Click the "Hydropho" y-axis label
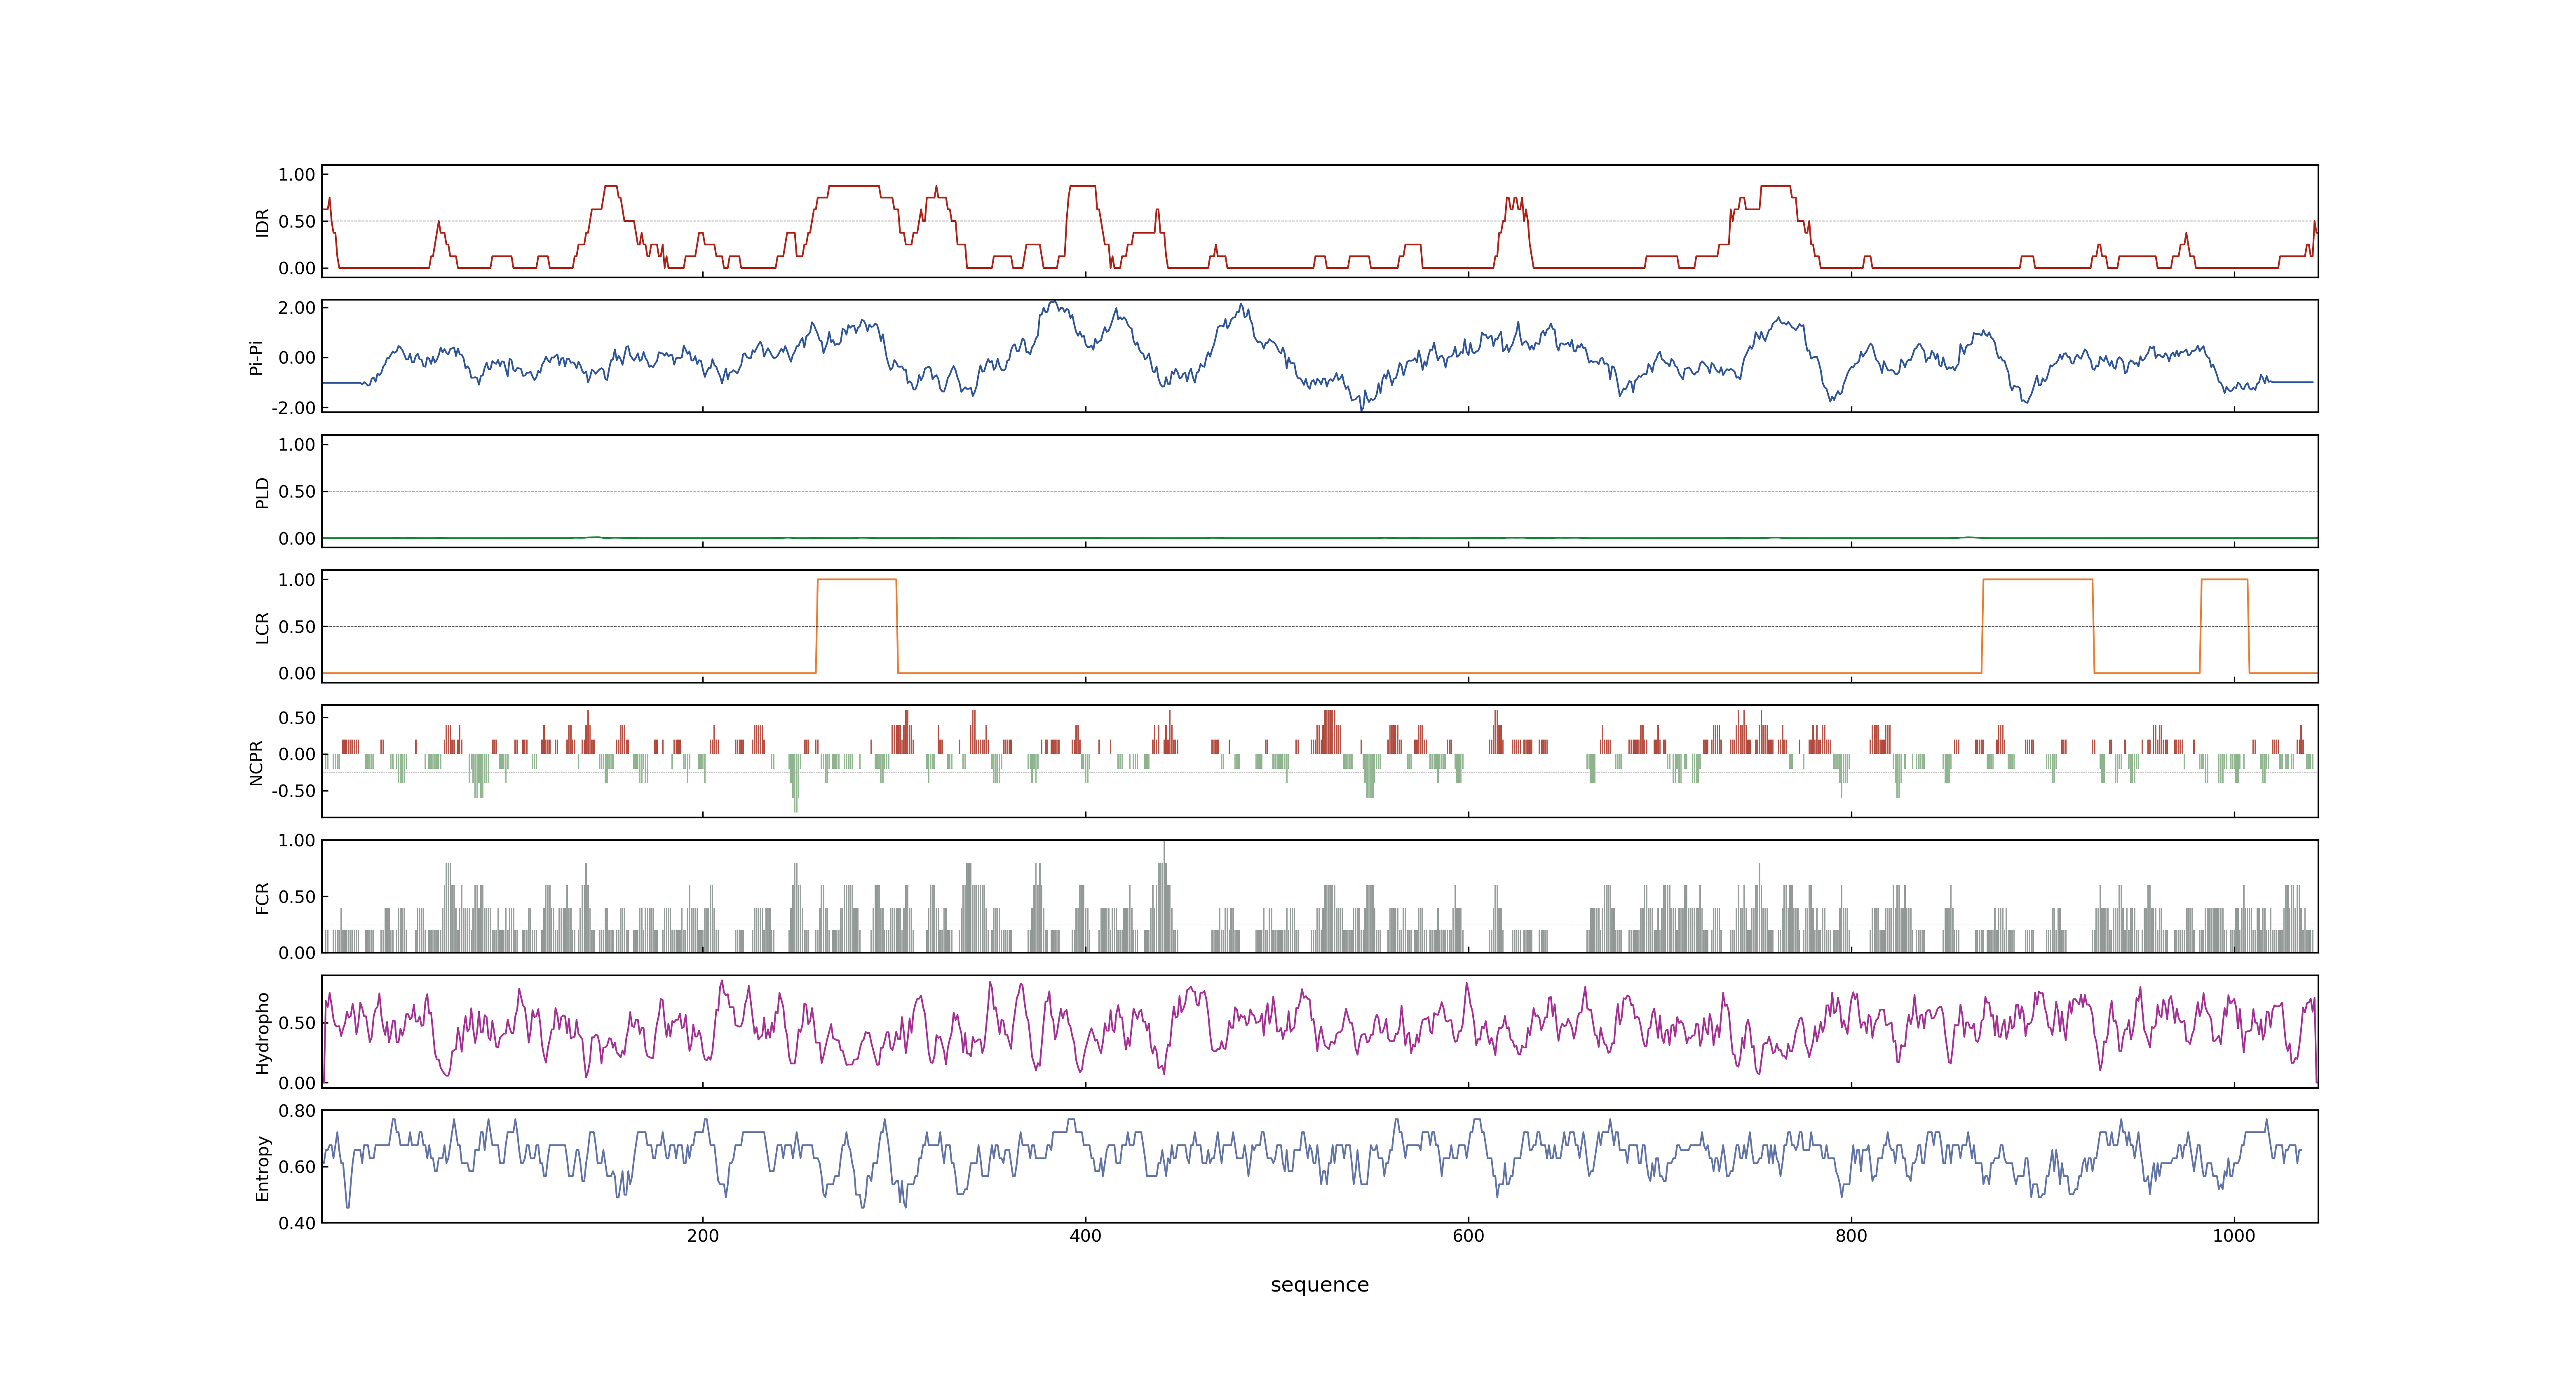2576x1374 pixels. pos(262,1033)
